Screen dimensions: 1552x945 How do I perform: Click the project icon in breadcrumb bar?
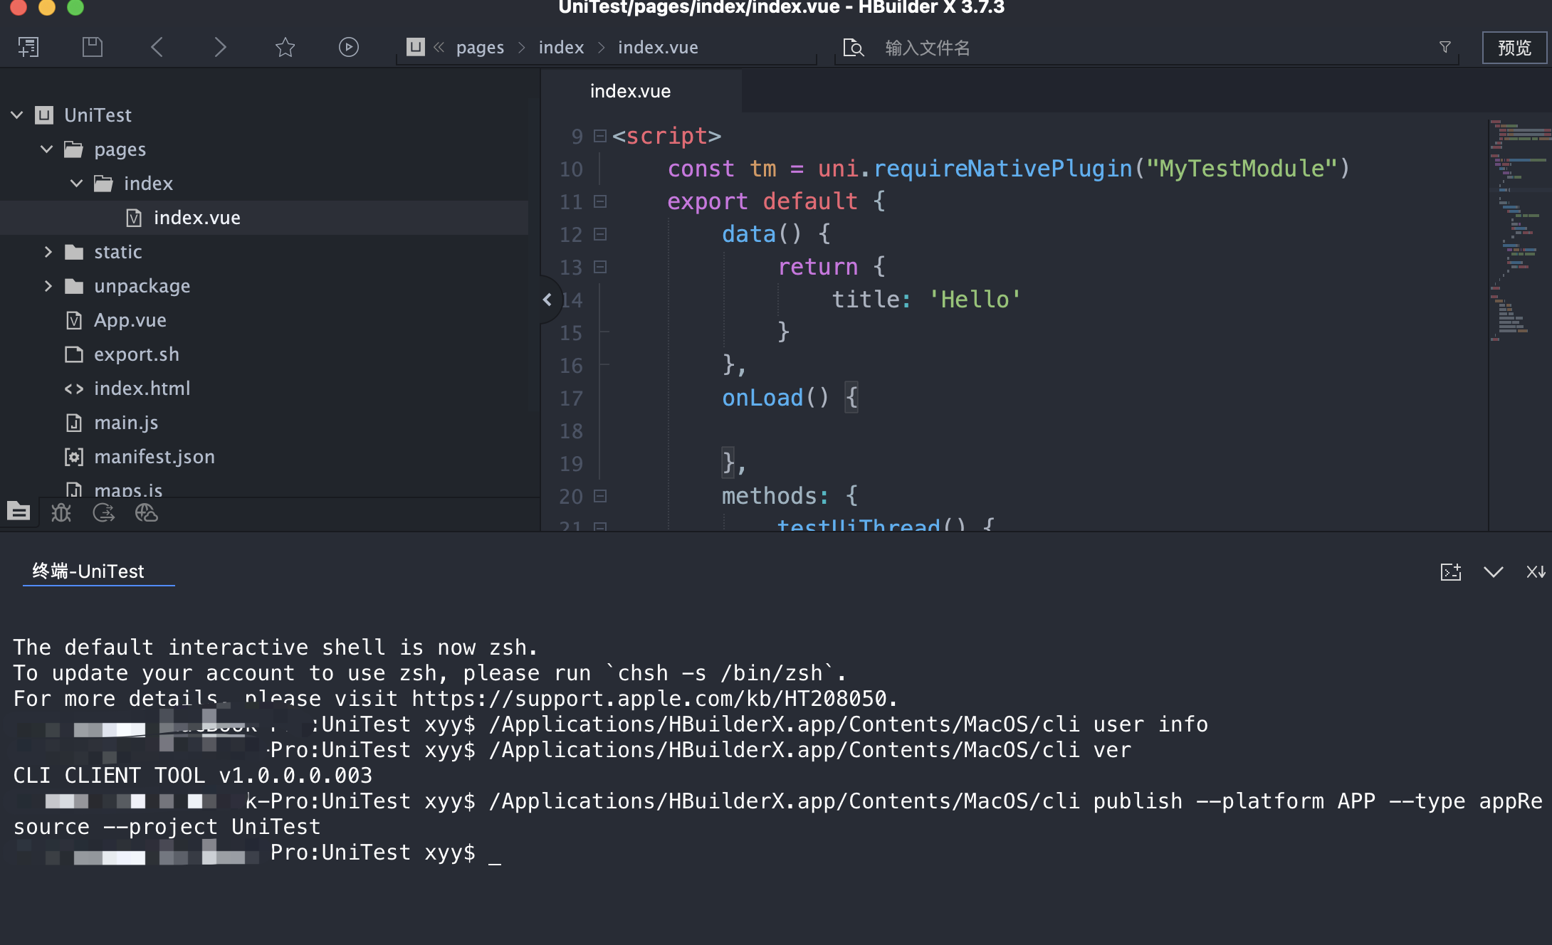pos(415,47)
